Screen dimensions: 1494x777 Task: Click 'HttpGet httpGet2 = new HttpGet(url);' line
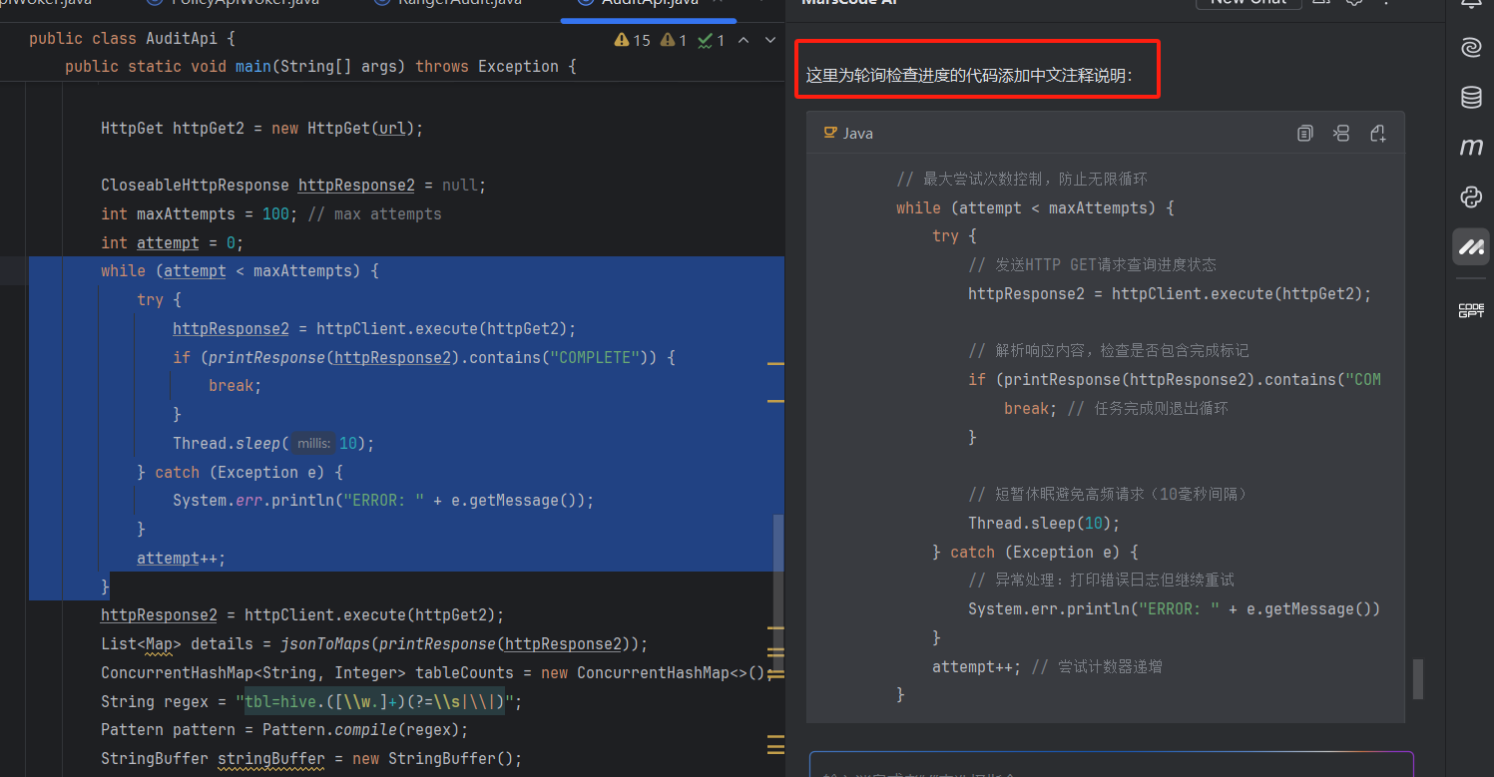[x=262, y=128]
